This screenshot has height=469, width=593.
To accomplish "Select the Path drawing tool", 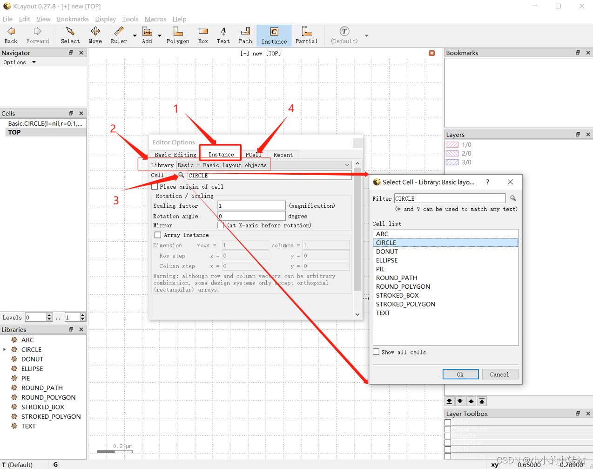I will pos(245,35).
